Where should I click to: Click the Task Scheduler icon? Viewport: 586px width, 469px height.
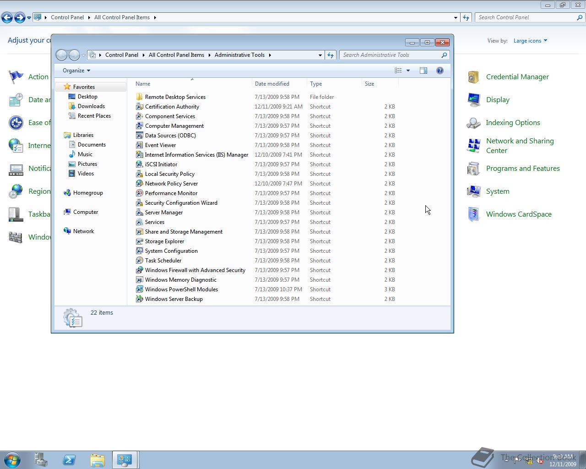[139, 261]
